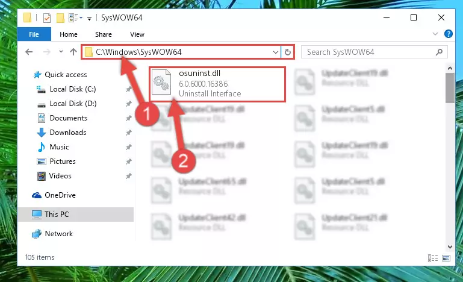Click the osuninst.dll gear file icon
This screenshot has width=463, height=282.
click(x=161, y=82)
